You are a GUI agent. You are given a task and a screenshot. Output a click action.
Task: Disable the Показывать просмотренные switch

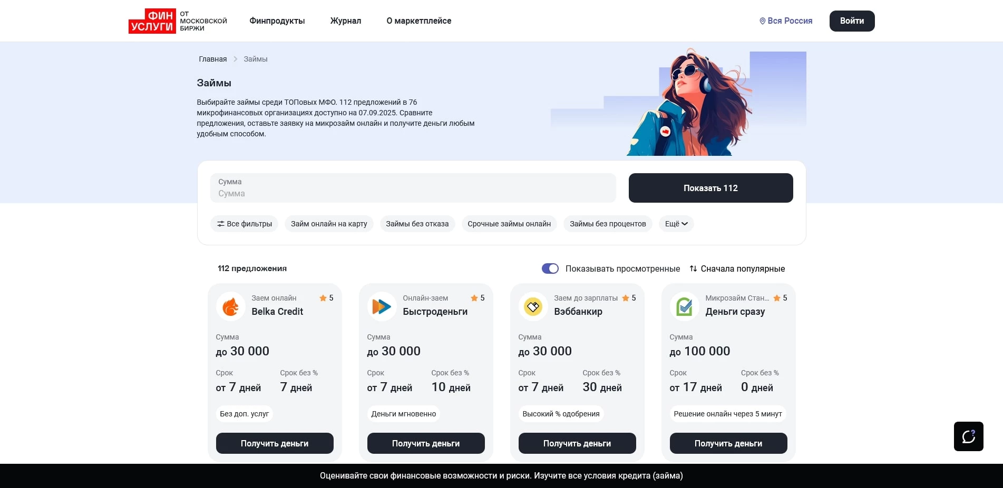point(550,268)
